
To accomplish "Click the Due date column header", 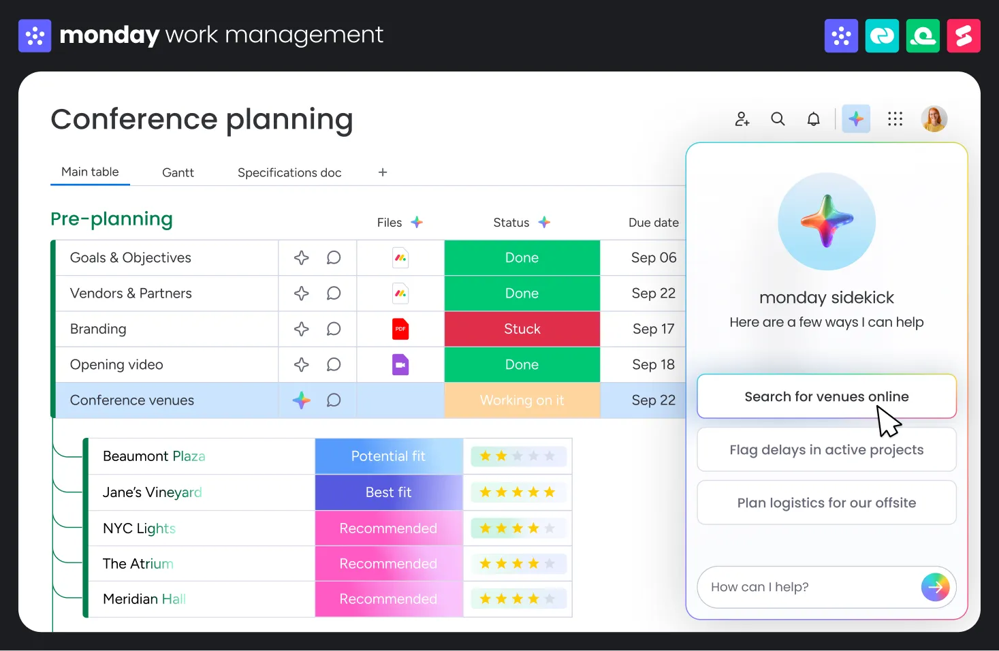I will 654,223.
